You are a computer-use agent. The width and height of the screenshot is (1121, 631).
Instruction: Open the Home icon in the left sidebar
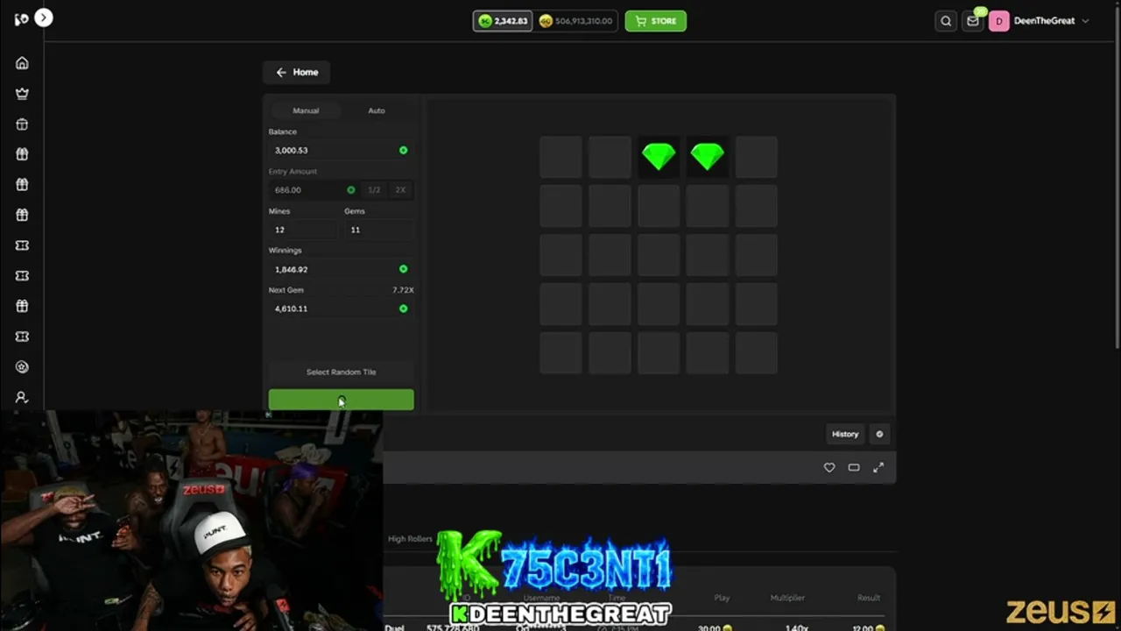(22, 63)
